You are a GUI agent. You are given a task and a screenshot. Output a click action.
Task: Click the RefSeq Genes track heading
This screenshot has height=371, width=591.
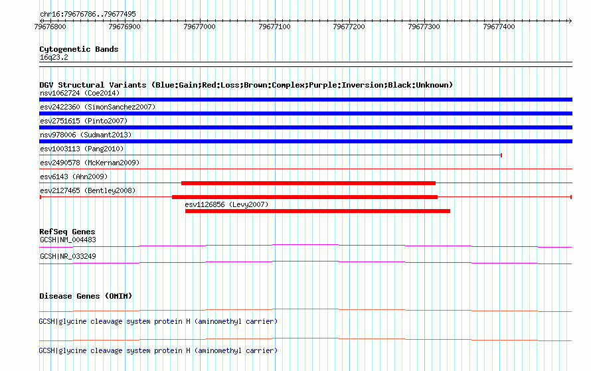coord(67,232)
